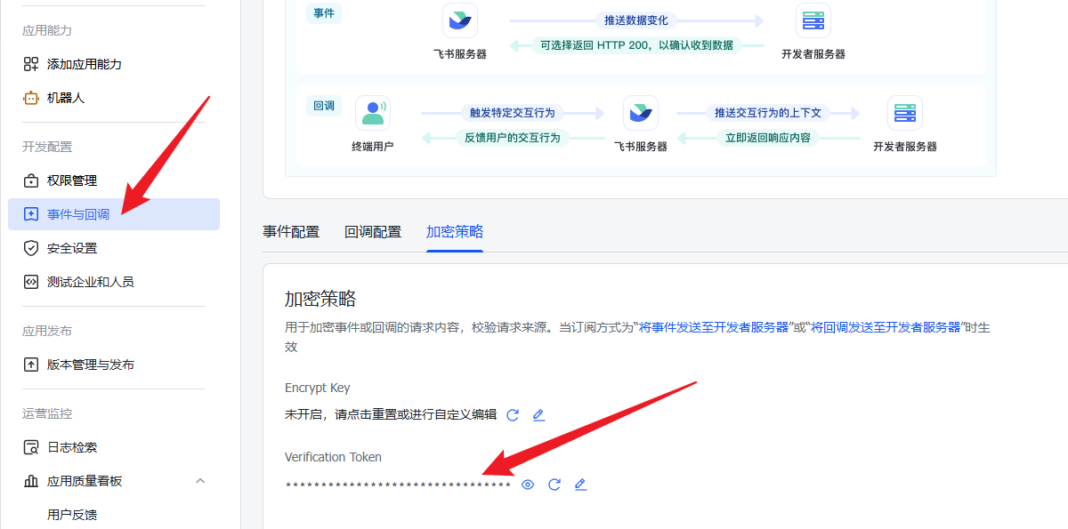The width and height of the screenshot is (1068, 529).
Task: Select 事件与回调 in sidebar
Action: pyautogui.click(x=78, y=214)
